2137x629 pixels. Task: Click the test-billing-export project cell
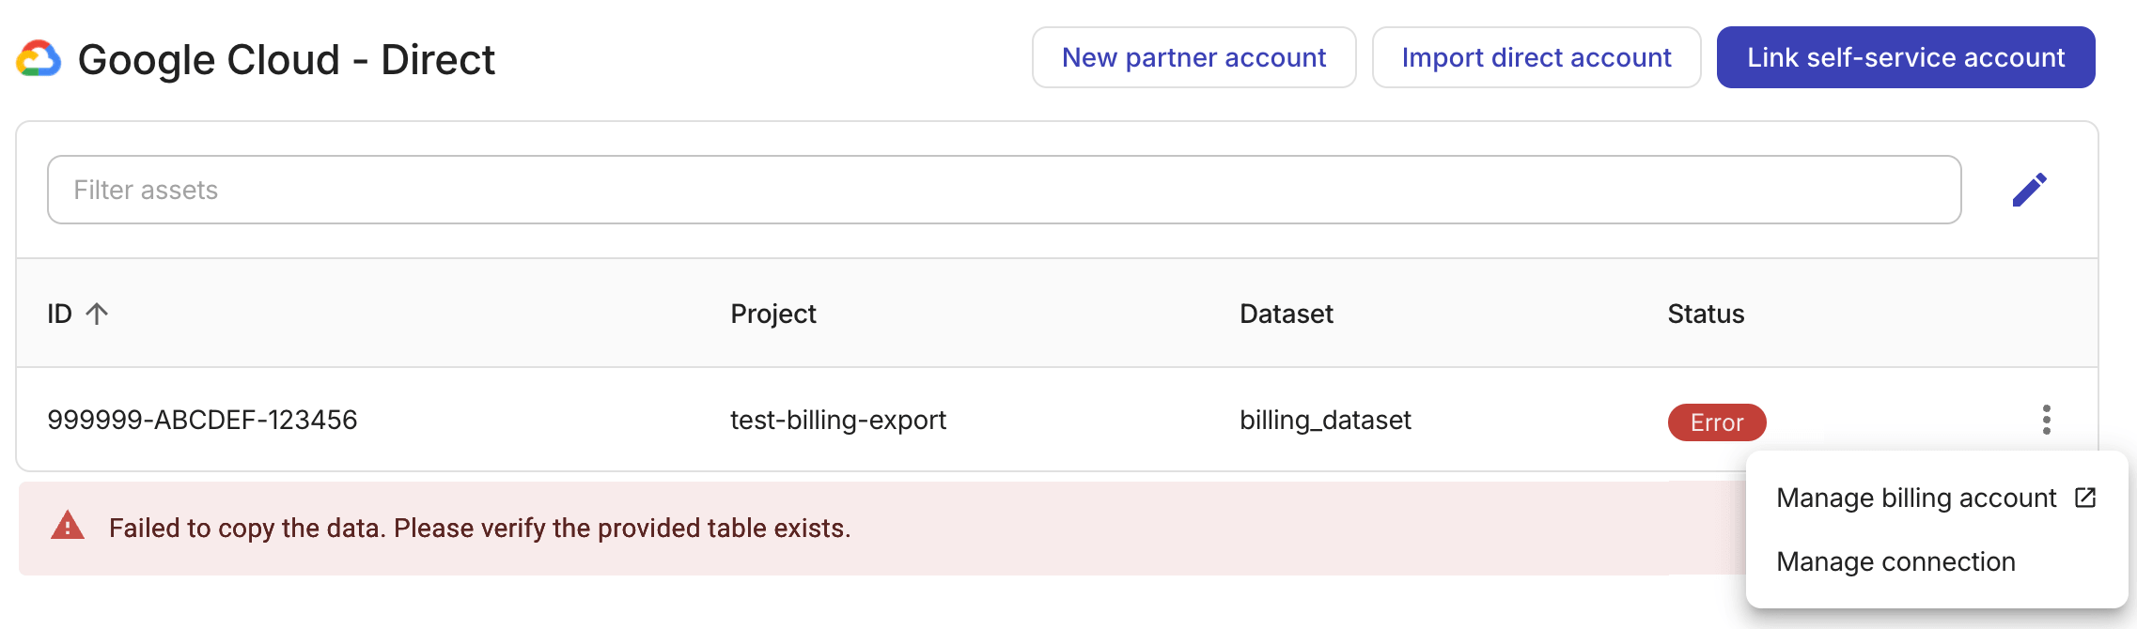tap(838, 420)
